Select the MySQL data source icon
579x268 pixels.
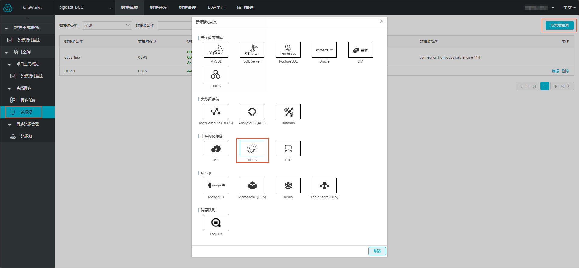[216, 50]
